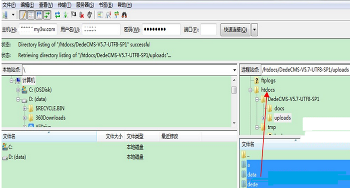Collapse the remote htdocs node
This screenshot has width=350, height=188.
pyautogui.click(x=250, y=90)
